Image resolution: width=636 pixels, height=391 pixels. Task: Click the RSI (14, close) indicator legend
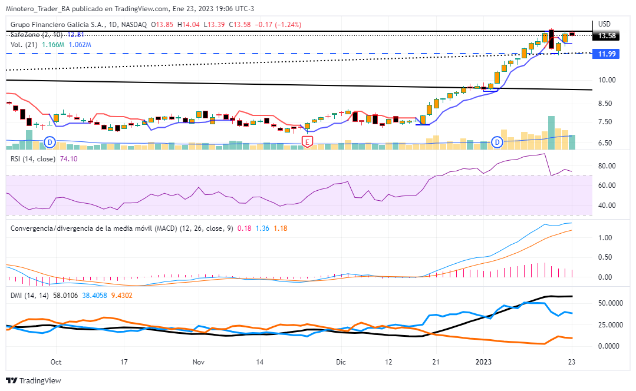(x=33, y=159)
